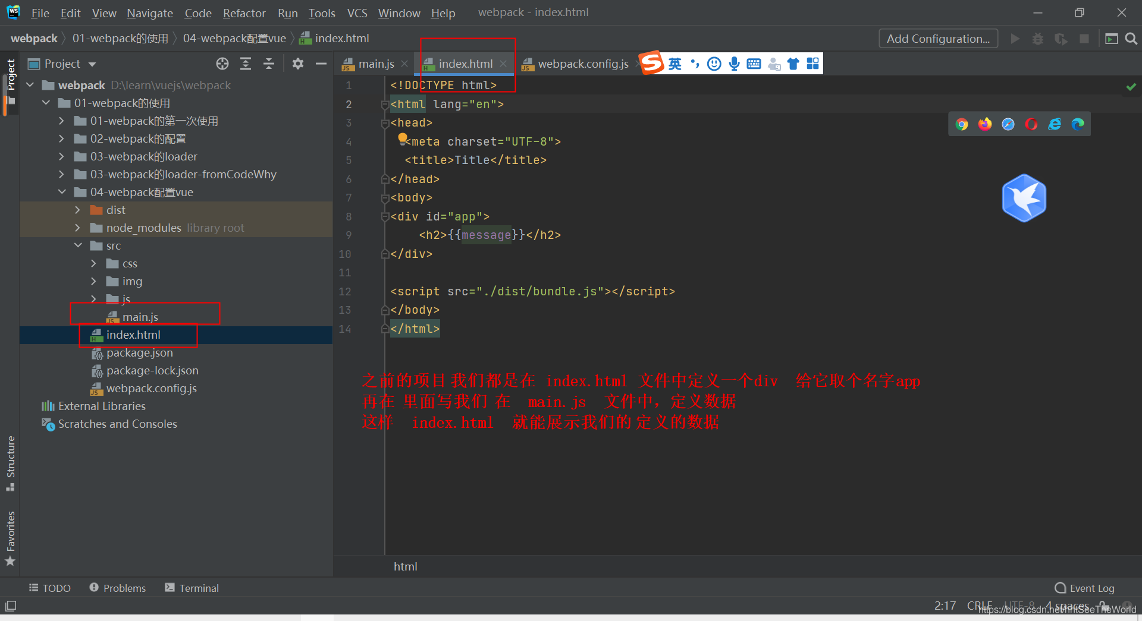The width and height of the screenshot is (1142, 621).
Task: Click the intention lightbulb on line 4
Action: pyautogui.click(x=403, y=138)
